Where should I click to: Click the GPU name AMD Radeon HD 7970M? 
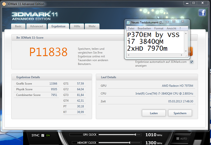[x=177, y=86]
